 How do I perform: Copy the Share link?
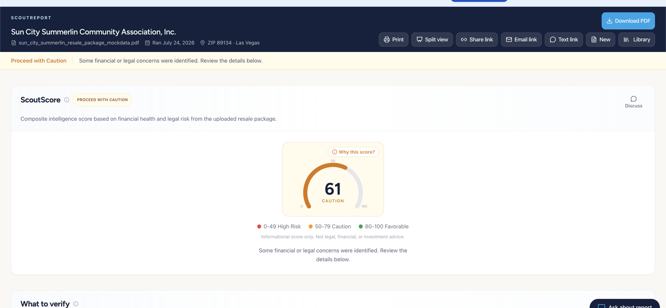tap(477, 40)
